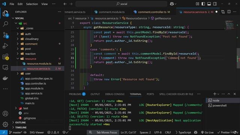
Task: Open Source Control view
Action: click(x=6, y=35)
